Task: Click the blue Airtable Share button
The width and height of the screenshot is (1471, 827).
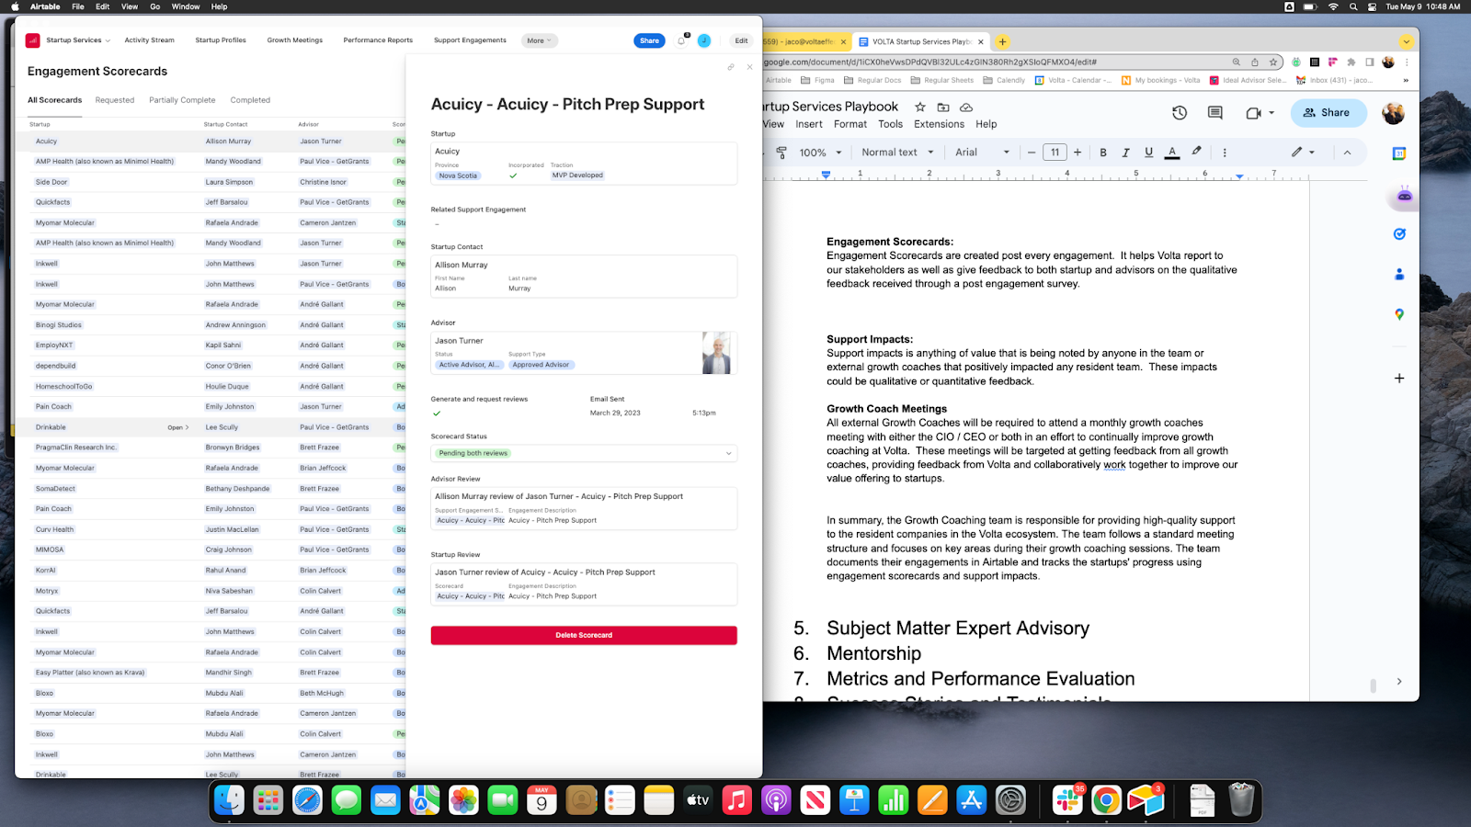Action: [649, 40]
